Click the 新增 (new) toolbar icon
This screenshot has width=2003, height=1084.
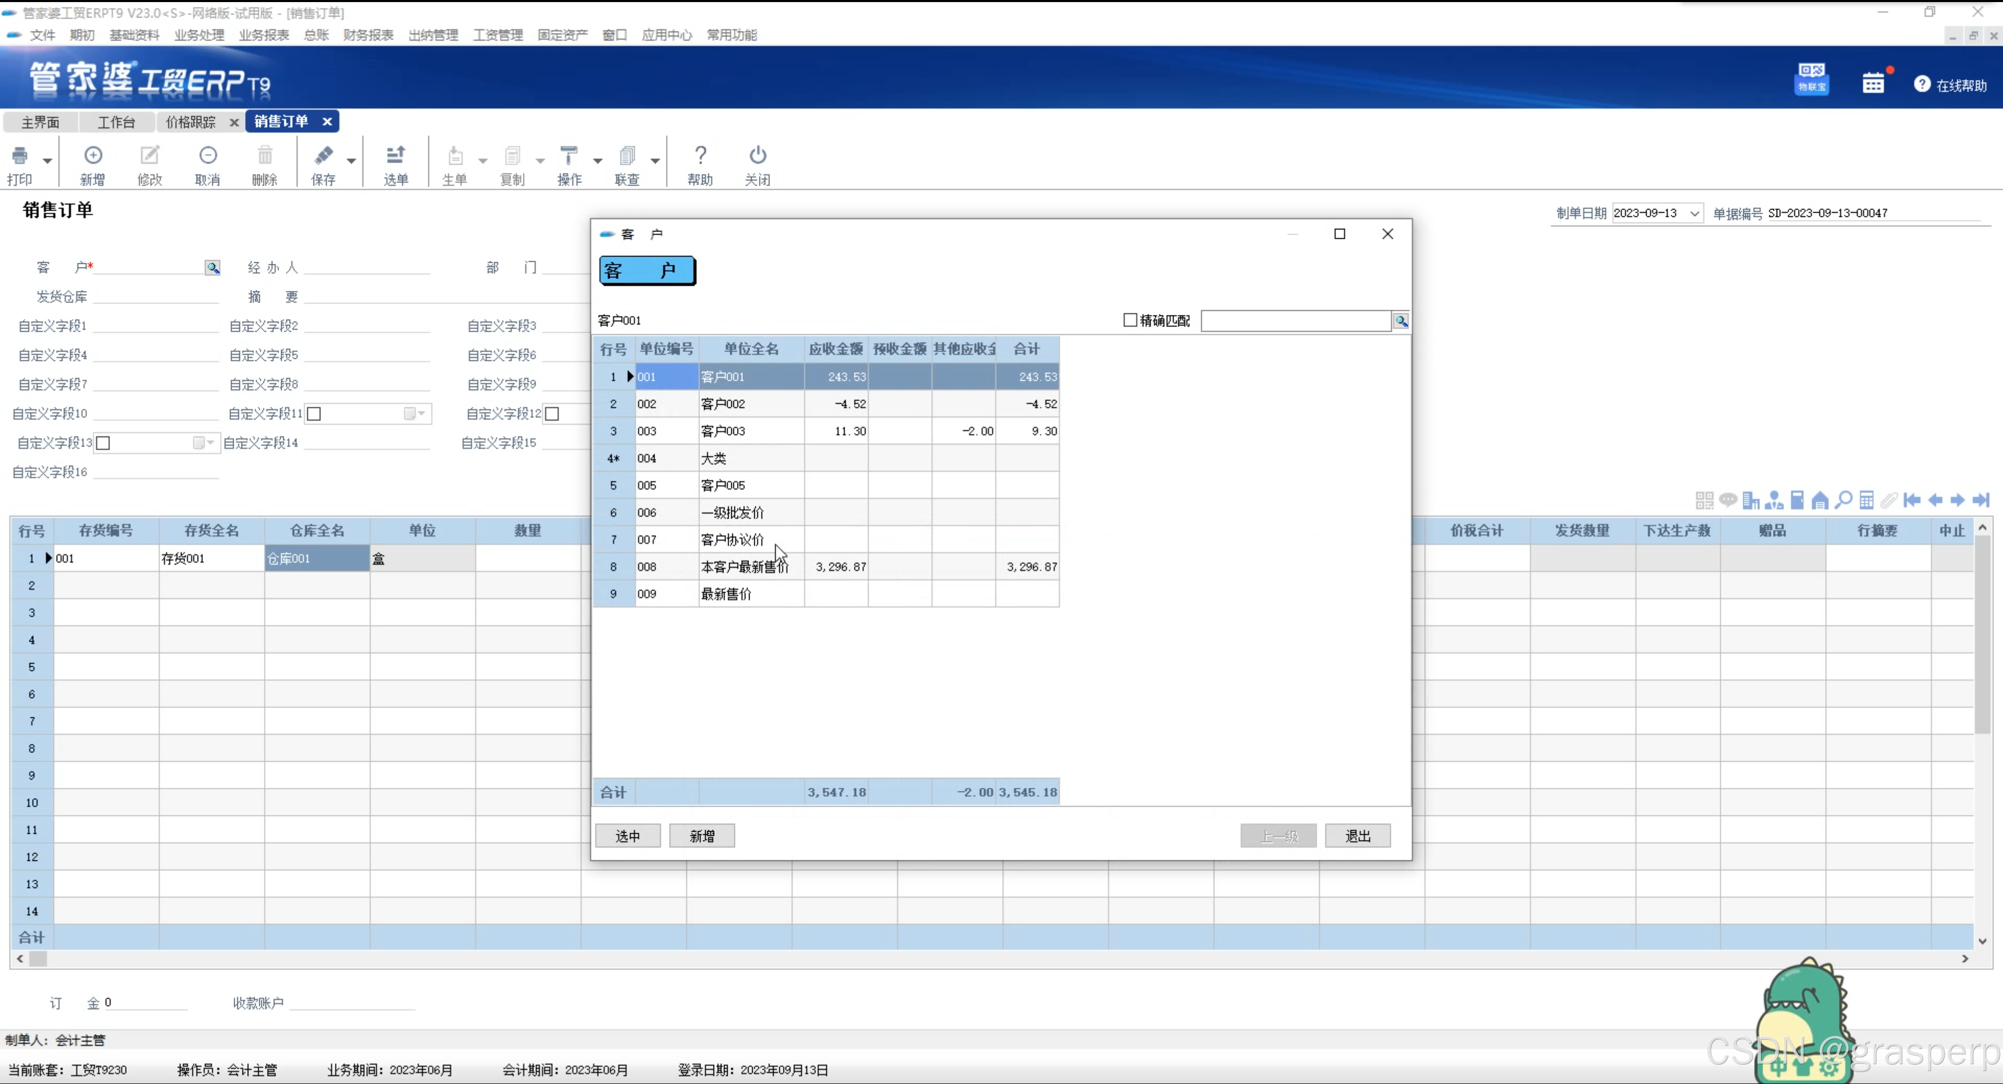[x=92, y=156]
